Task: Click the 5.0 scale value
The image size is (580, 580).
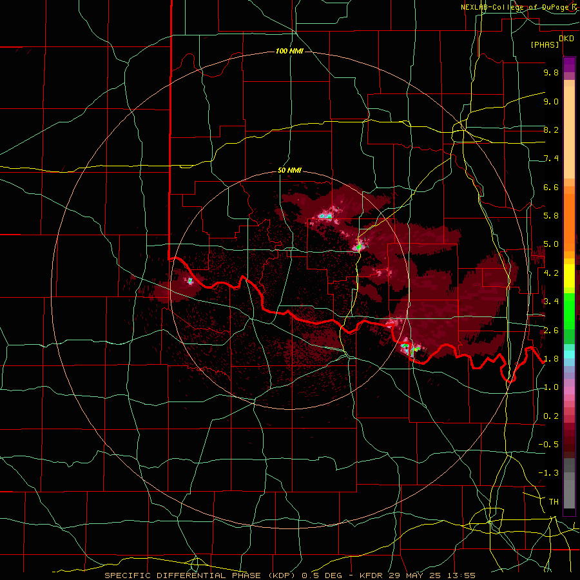Action: (551, 244)
